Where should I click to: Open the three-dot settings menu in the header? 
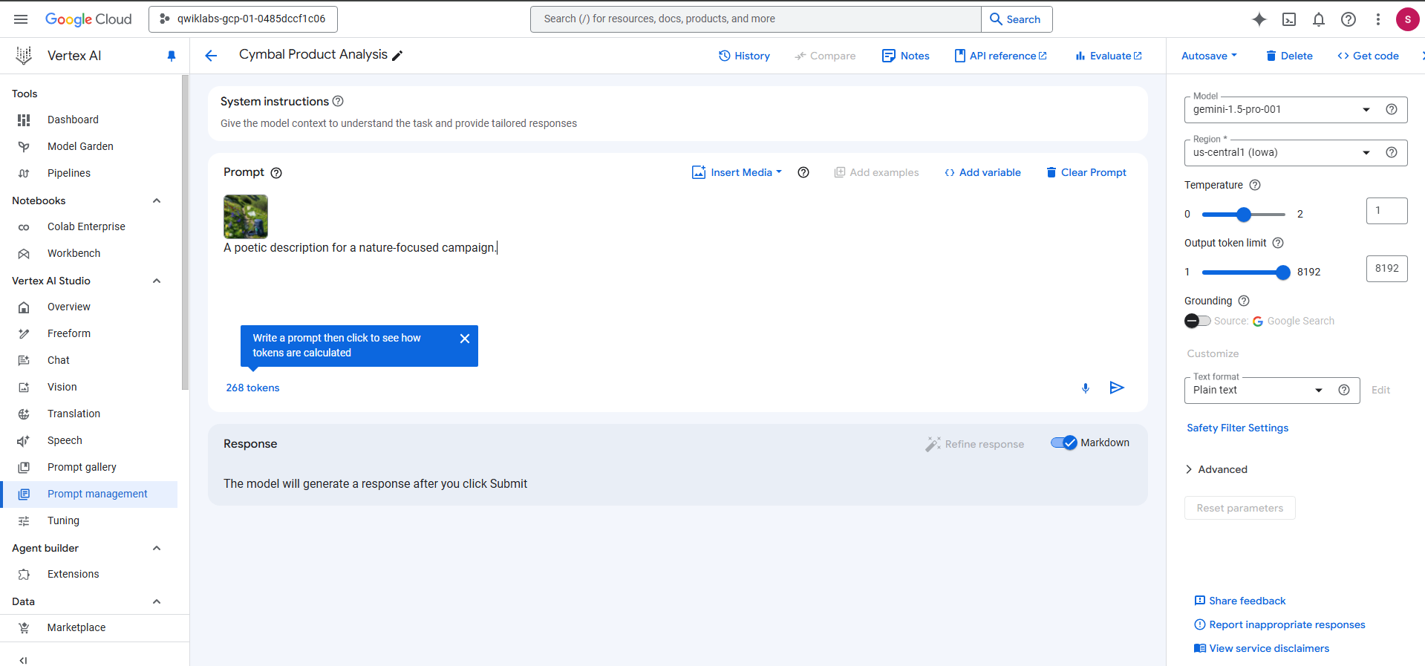pos(1378,19)
